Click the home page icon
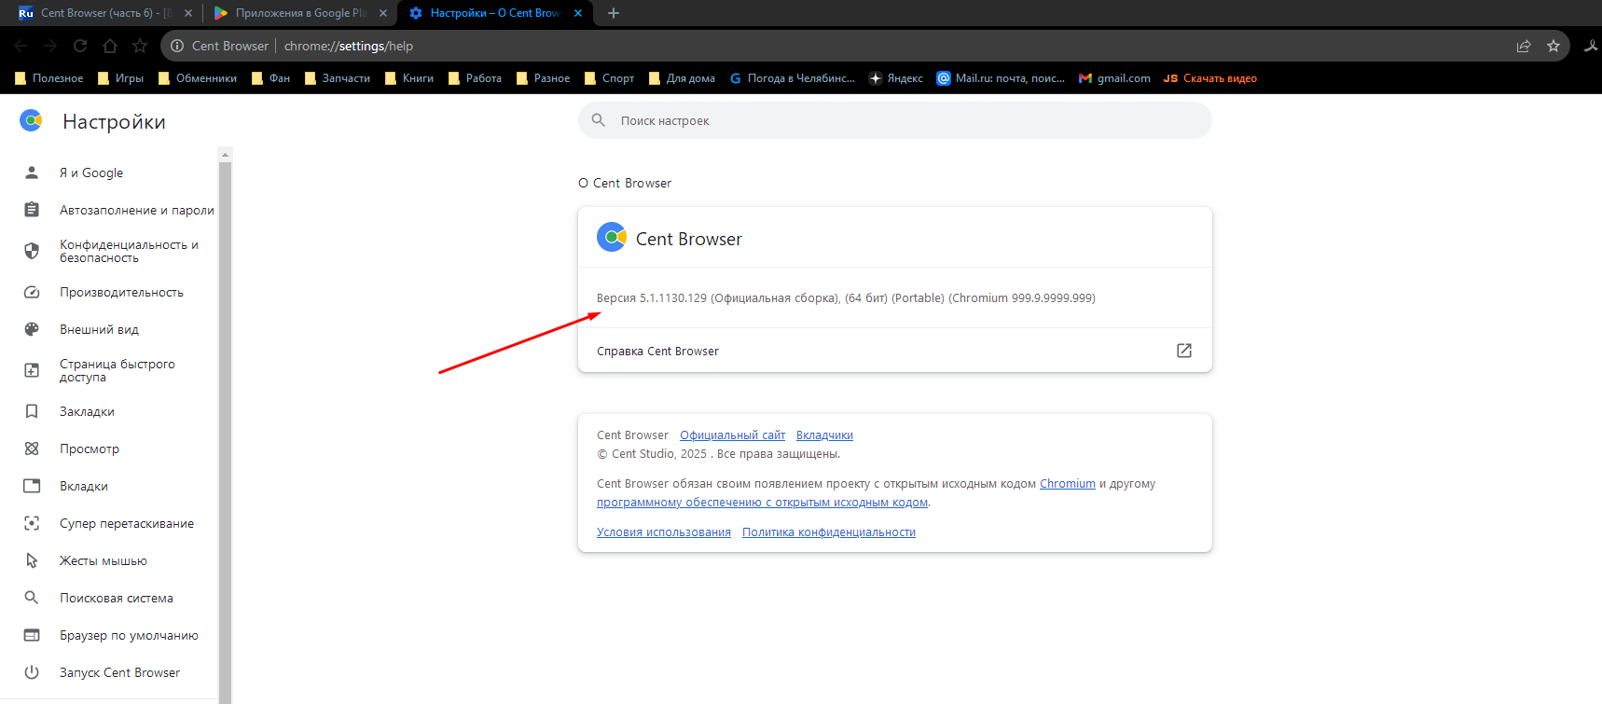1602x704 pixels. click(110, 46)
